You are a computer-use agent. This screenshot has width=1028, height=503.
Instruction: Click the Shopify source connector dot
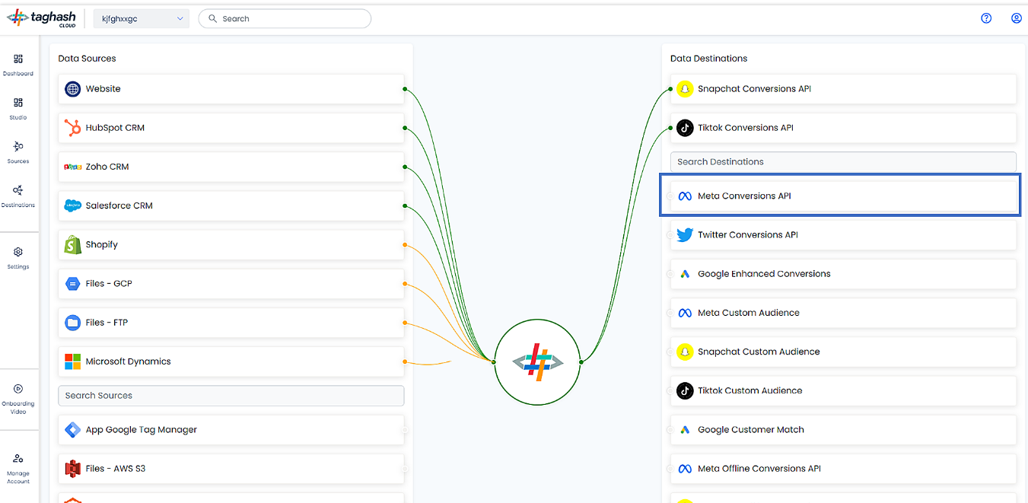click(x=405, y=244)
